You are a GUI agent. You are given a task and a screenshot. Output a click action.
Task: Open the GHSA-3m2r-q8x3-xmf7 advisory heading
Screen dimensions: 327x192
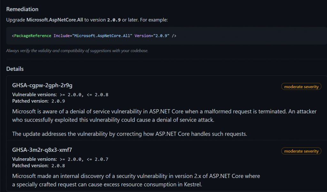(x=44, y=150)
